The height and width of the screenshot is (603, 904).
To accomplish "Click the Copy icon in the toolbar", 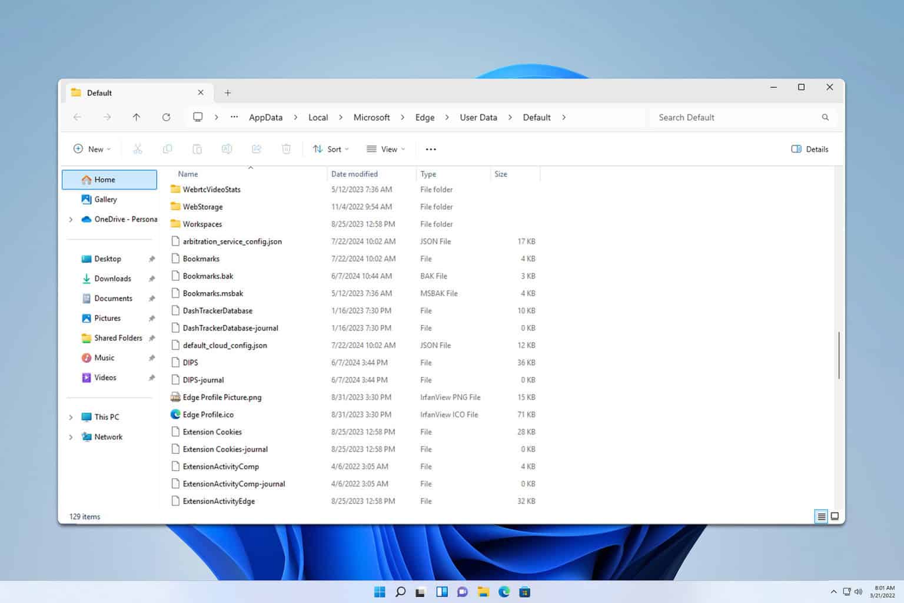I will [167, 148].
